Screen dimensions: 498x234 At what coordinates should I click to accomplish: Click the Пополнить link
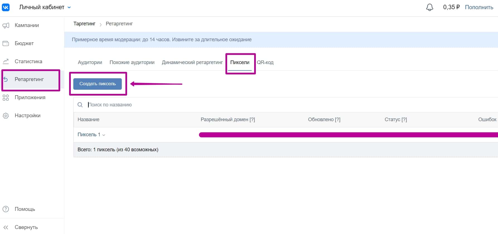point(479,7)
